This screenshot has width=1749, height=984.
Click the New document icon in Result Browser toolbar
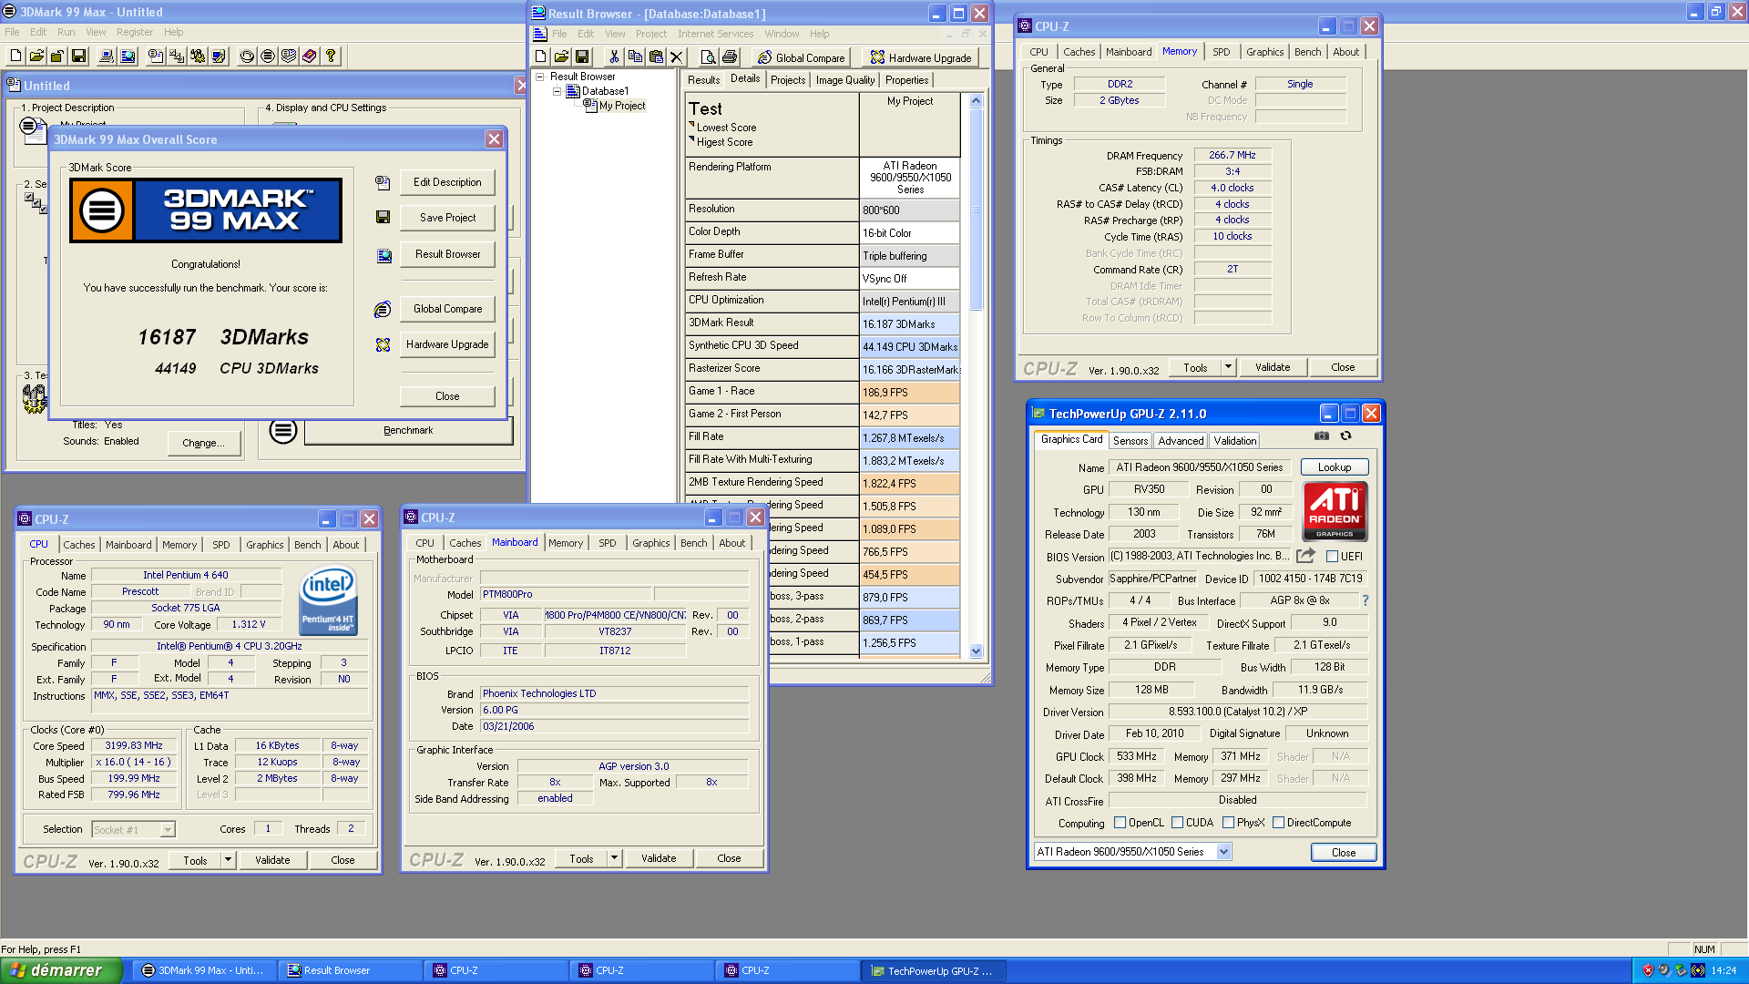point(541,56)
